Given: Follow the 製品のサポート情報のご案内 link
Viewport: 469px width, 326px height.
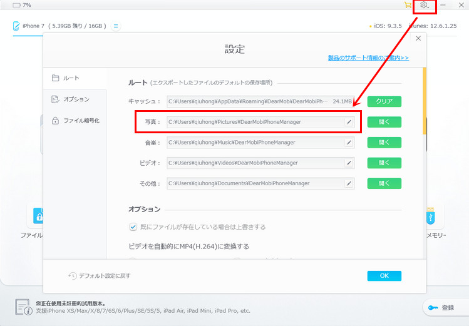Looking at the screenshot, I should [x=368, y=58].
